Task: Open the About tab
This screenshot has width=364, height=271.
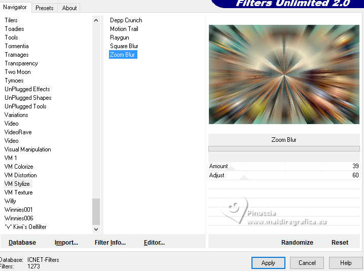Action: [x=69, y=8]
